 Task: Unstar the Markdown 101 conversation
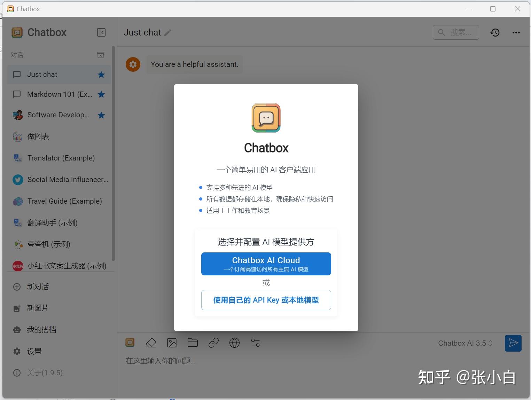pyautogui.click(x=101, y=94)
